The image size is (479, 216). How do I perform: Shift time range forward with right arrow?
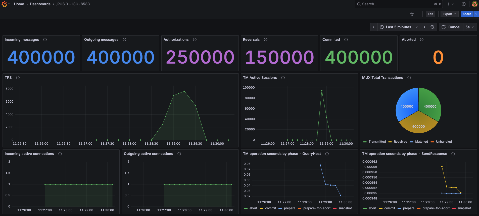(x=424, y=27)
